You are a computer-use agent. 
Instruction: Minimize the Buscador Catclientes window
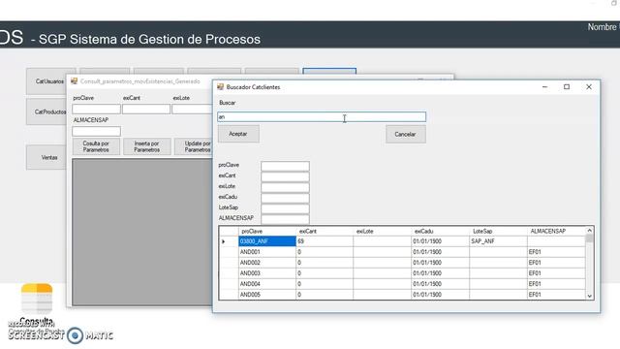pos(544,86)
